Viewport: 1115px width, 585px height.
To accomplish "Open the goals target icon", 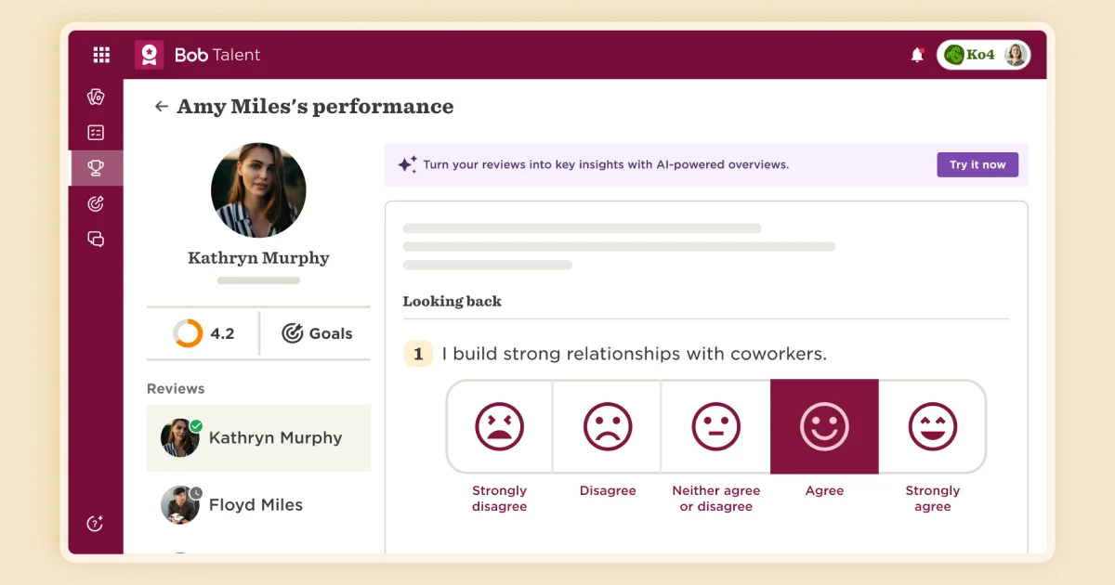I will (x=96, y=203).
